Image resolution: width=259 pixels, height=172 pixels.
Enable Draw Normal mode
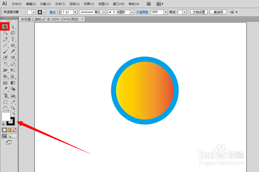[4, 136]
